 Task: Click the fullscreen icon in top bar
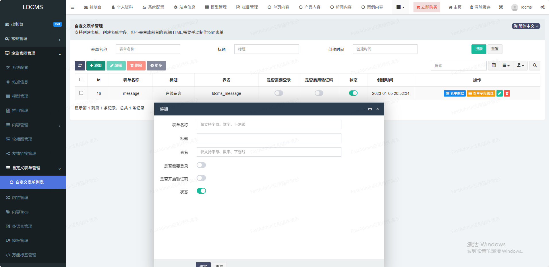pyautogui.click(x=501, y=7)
